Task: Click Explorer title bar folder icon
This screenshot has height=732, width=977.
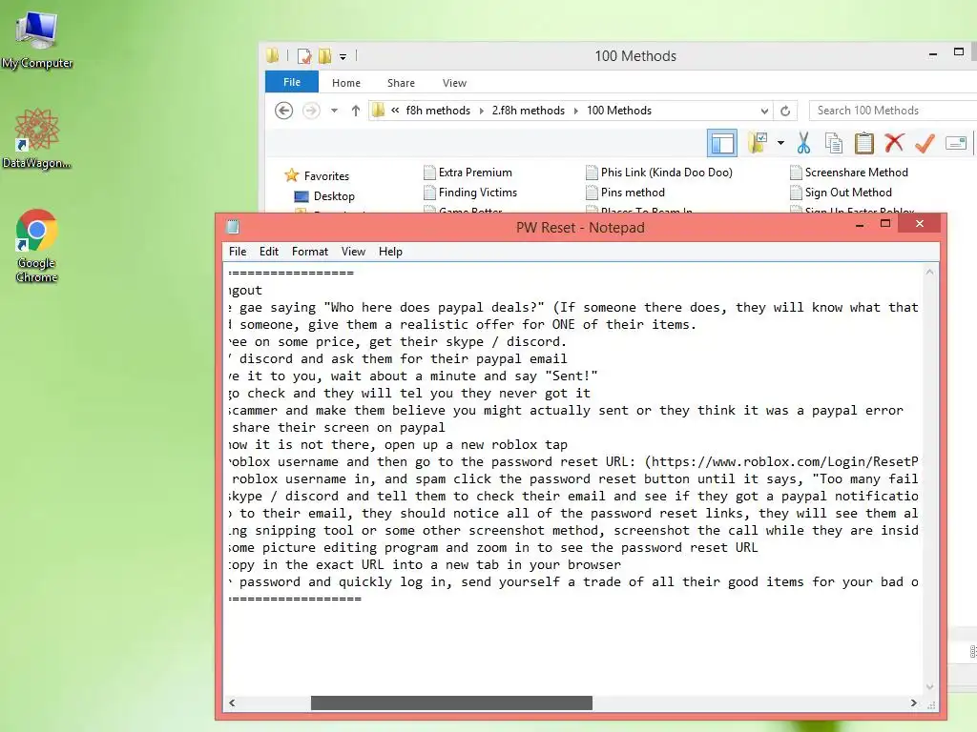Action: point(272,56)
